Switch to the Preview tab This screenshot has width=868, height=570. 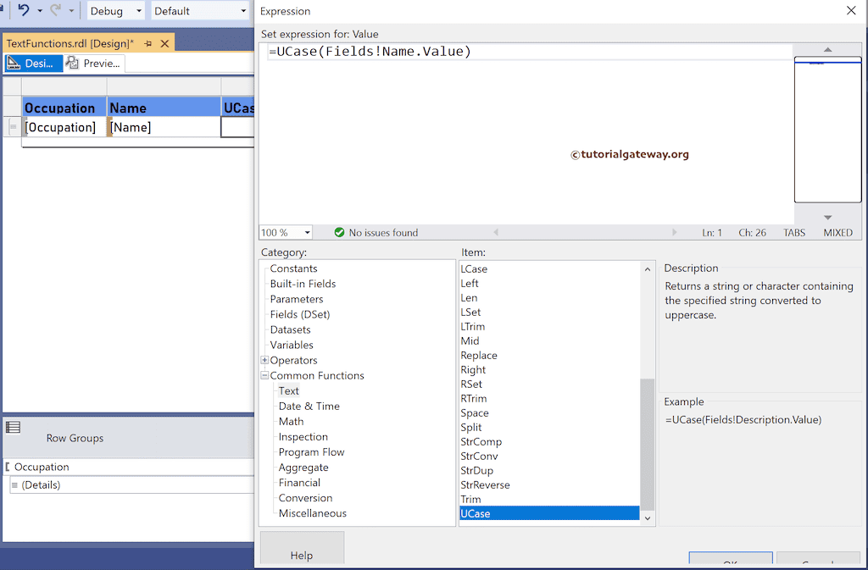point(92,63)
